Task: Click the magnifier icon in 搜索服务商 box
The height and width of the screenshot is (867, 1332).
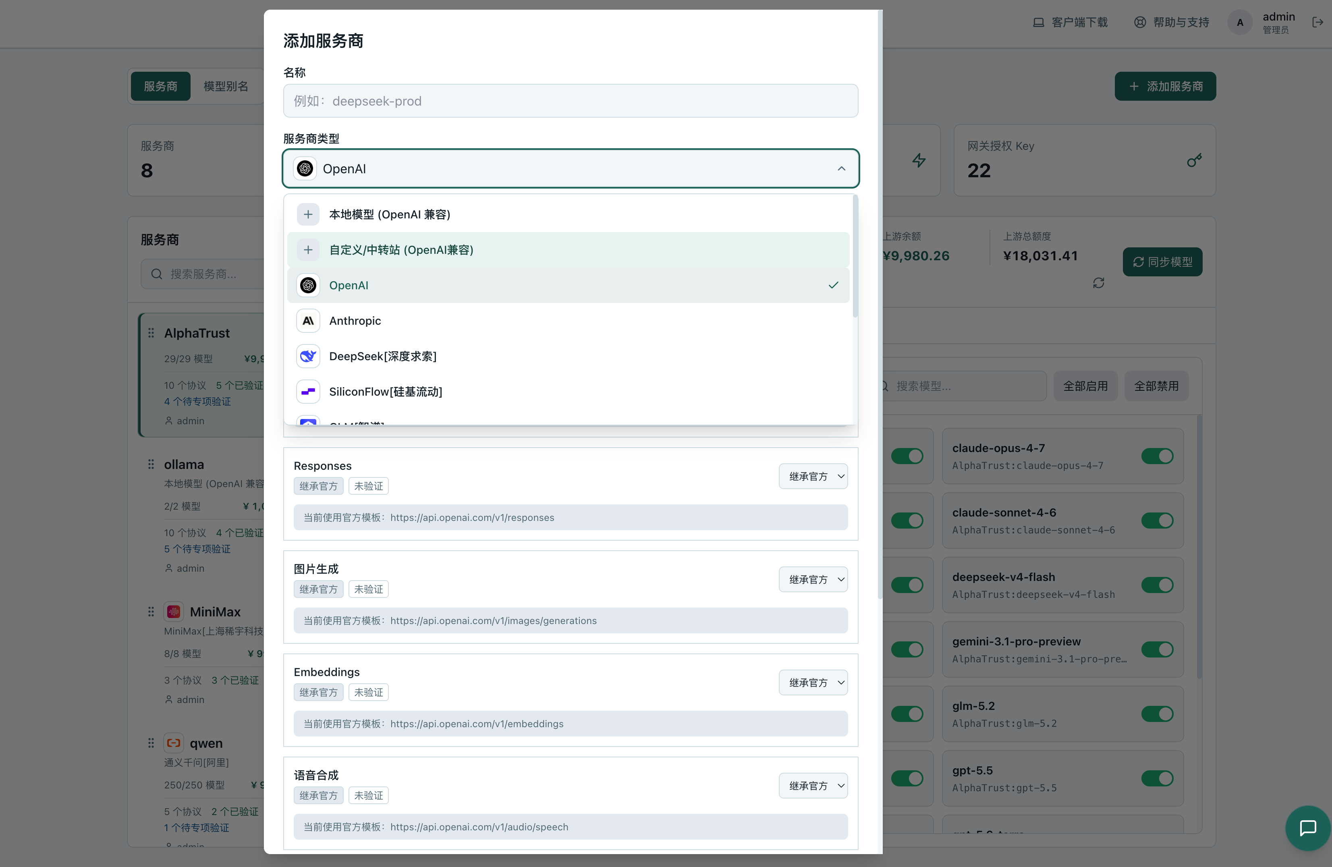Action: tap(157, 274)
